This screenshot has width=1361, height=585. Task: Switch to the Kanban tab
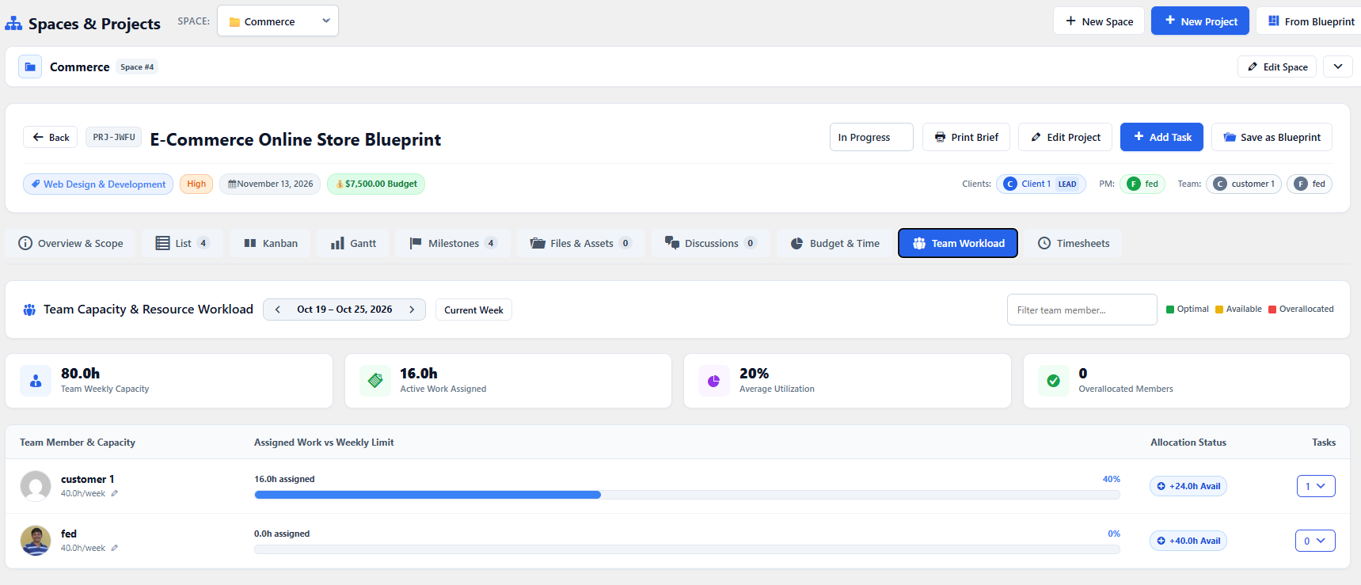[x=271, y=243]
